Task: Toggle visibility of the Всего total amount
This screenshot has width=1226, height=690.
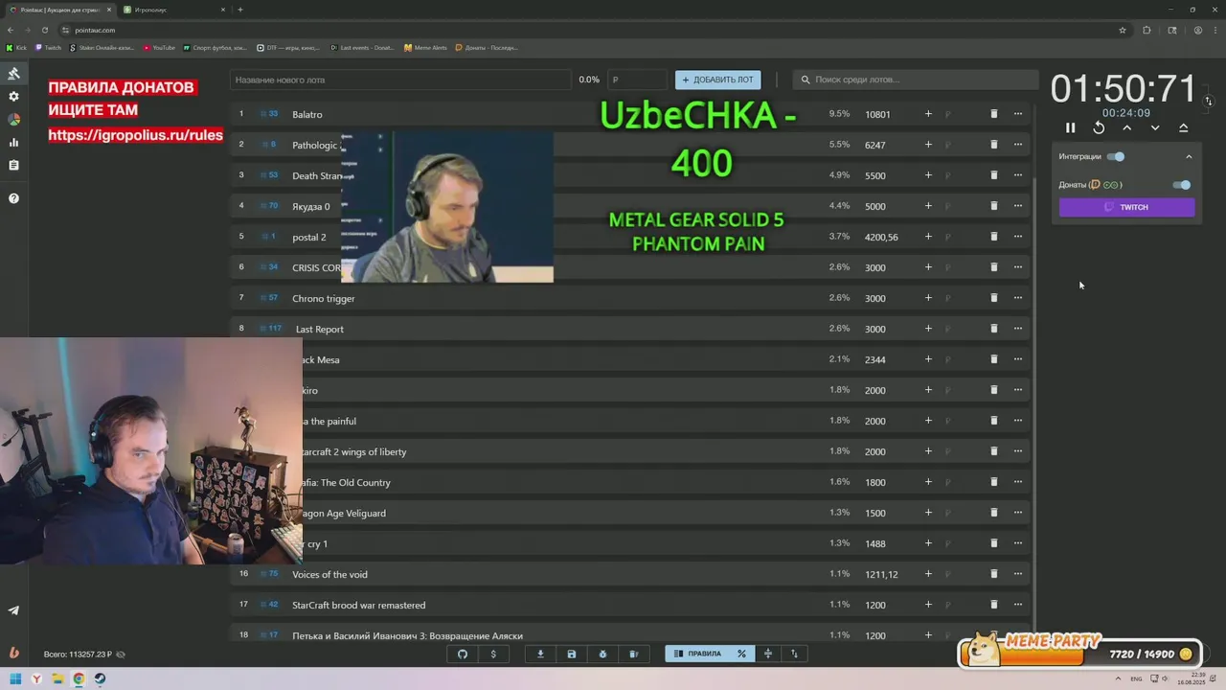Action: [x=120, y=655]
